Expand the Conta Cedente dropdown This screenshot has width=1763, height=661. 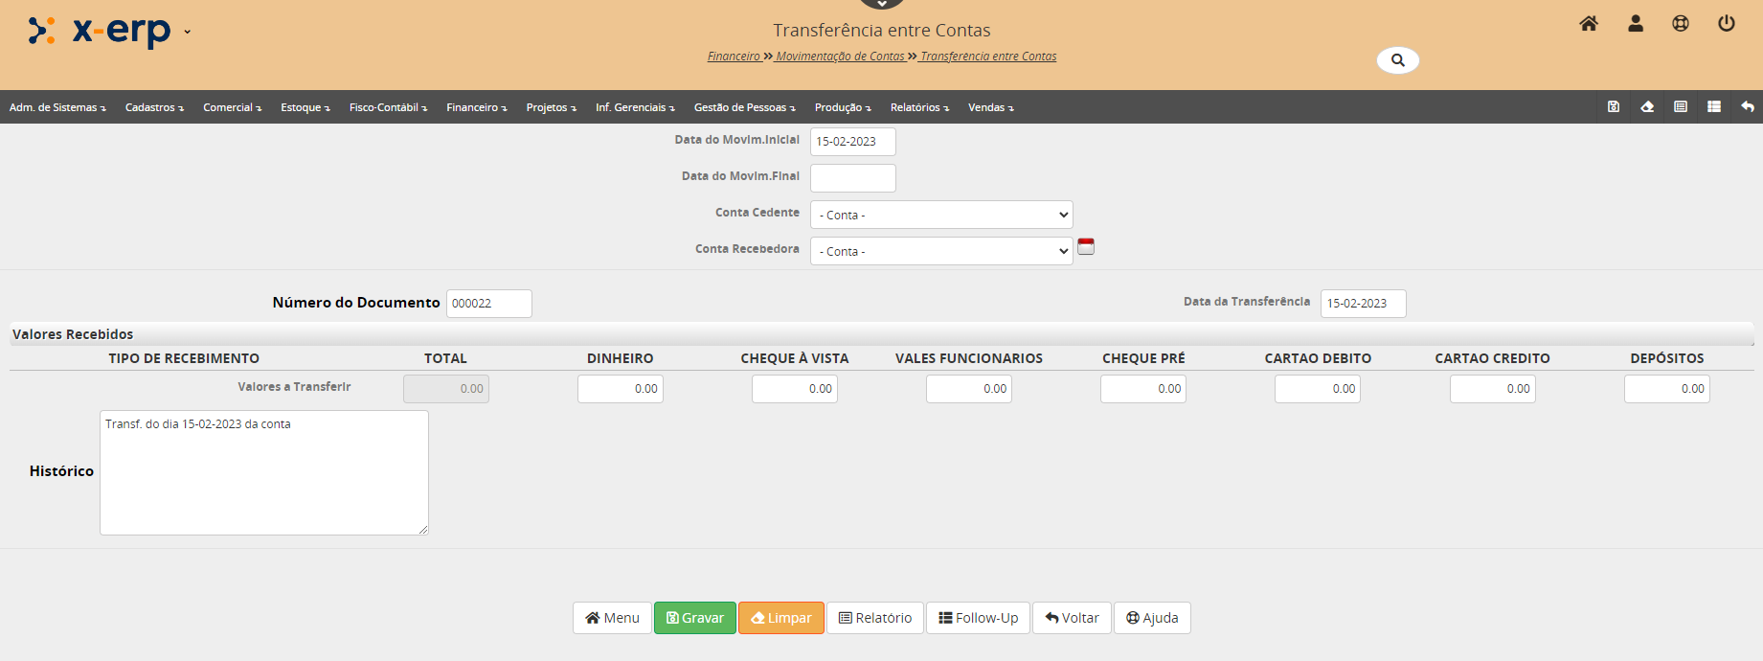click(941, 215)
